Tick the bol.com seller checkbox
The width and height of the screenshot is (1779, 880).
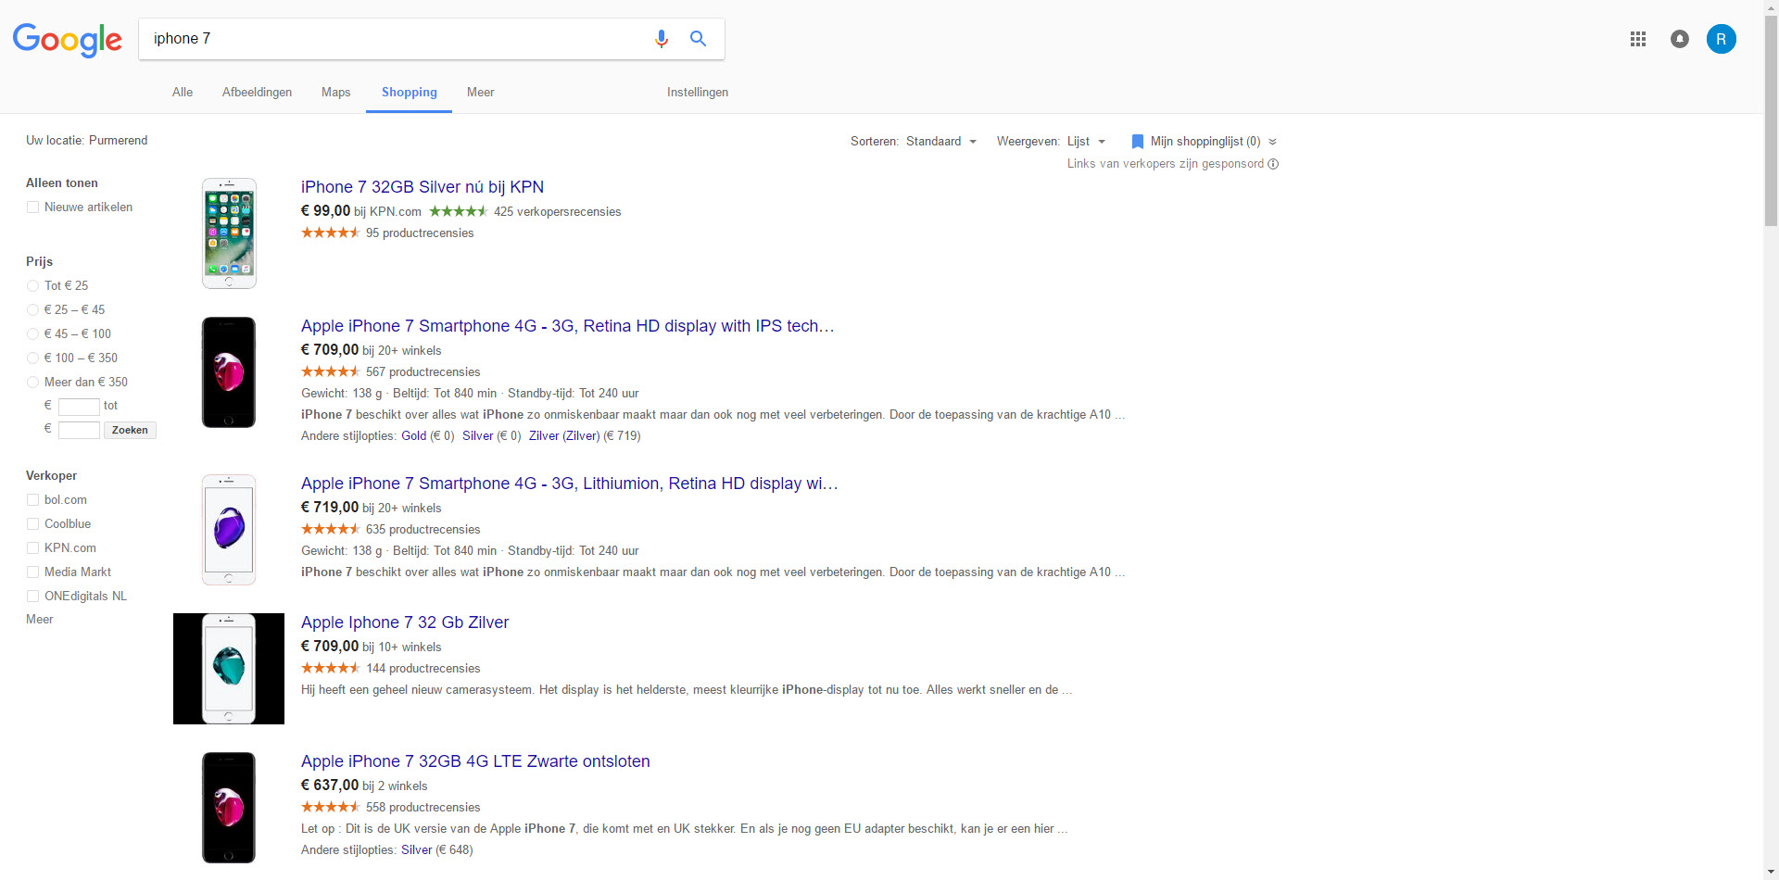(x=32, y=500)
